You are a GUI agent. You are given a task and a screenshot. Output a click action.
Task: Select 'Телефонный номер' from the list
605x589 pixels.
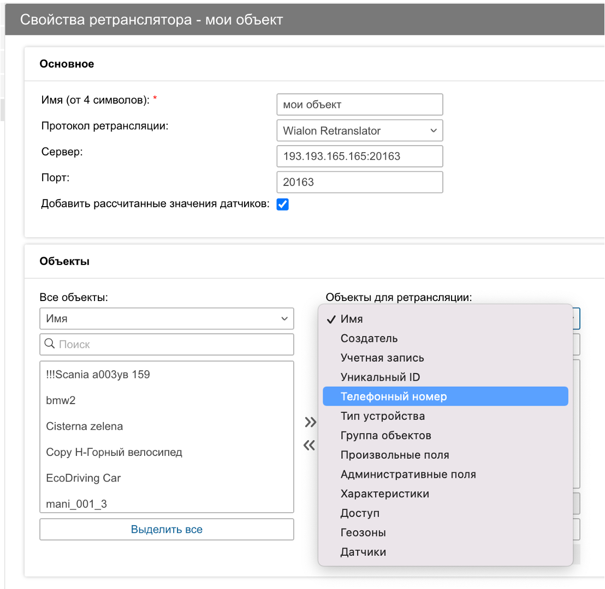tap(393, 396)
